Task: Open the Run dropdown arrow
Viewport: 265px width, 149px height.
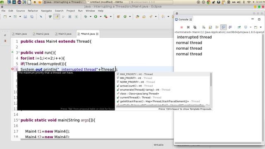Action: click(101, 17)
